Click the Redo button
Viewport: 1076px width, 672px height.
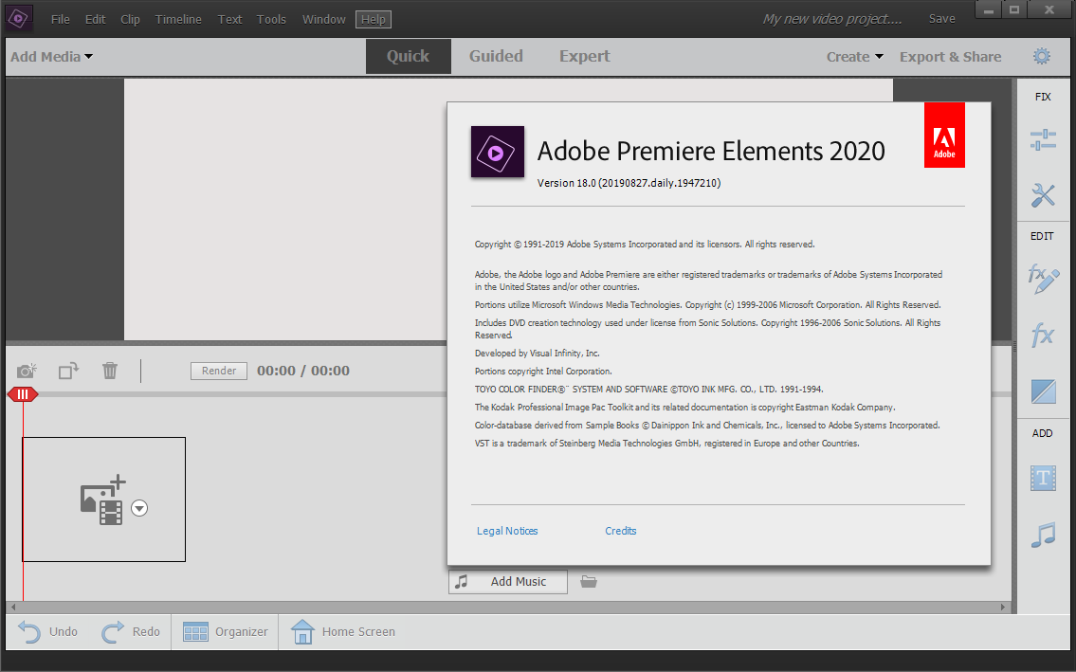tap(131, 631)
